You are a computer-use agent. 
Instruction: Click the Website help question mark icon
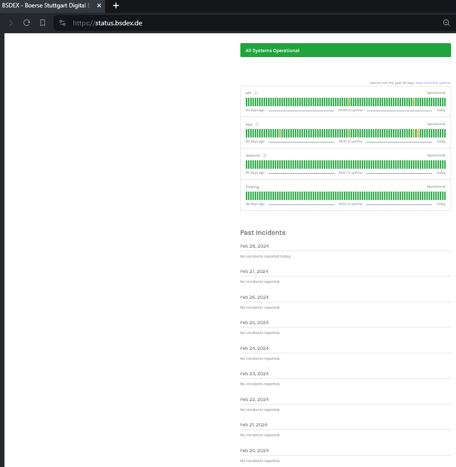pos(264,155)
